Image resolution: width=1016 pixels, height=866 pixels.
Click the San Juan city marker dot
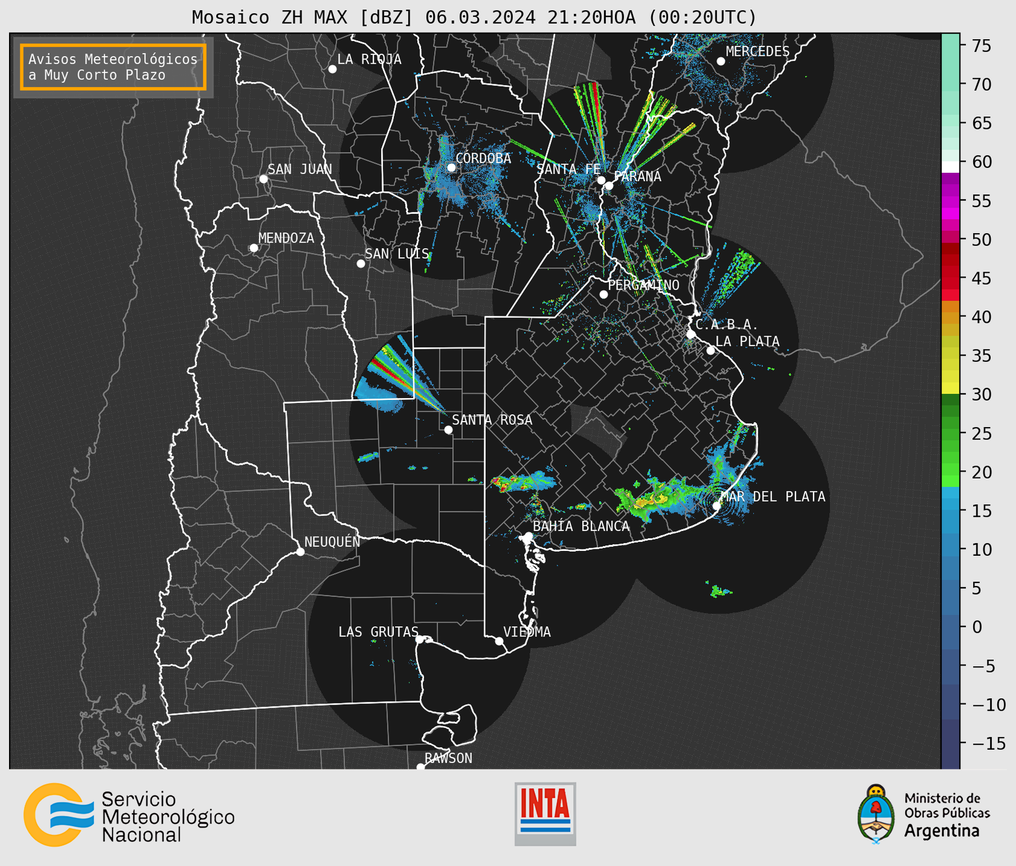(x=263, y=179)
